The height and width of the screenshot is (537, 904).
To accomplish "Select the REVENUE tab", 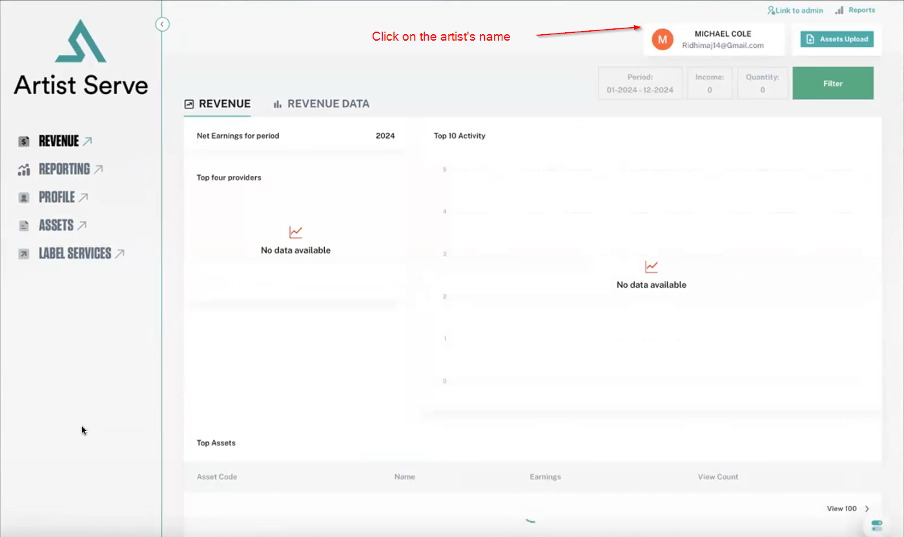I will [x=218, y=104].
